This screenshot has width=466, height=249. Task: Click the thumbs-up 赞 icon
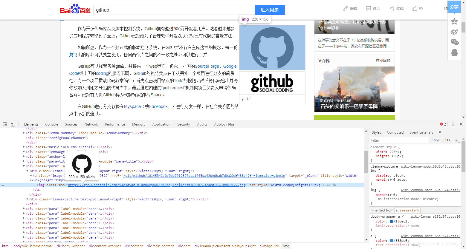415,9
